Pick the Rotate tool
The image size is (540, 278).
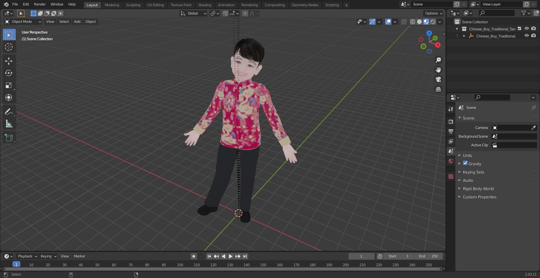[9, 73]
